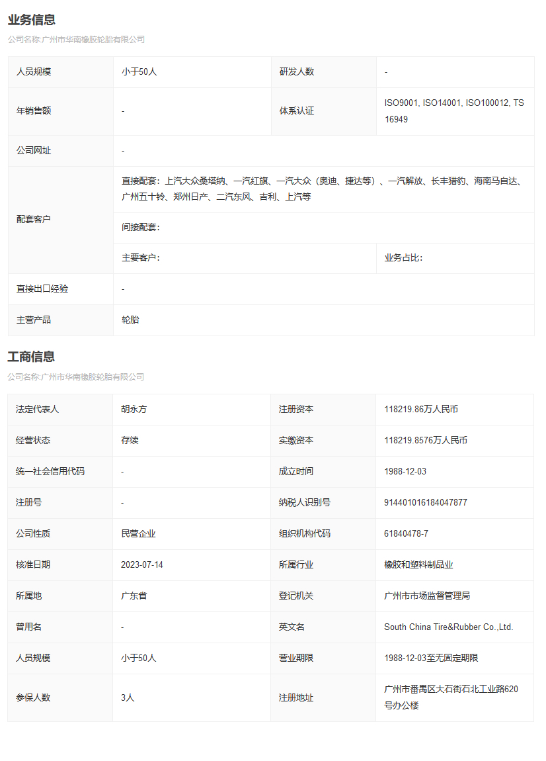Image resolution: width=546 pixels, height=761 pixels.
Task: Select 小于50人 value in the 业务信息 table
Action: 139,72
